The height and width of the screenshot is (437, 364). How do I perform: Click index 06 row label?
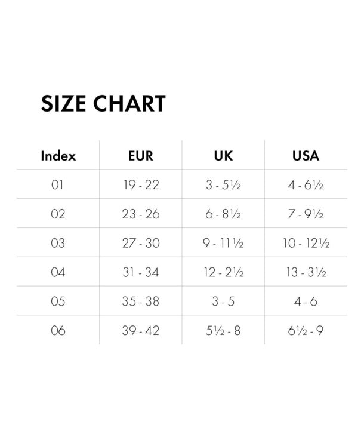pos(58,331)
